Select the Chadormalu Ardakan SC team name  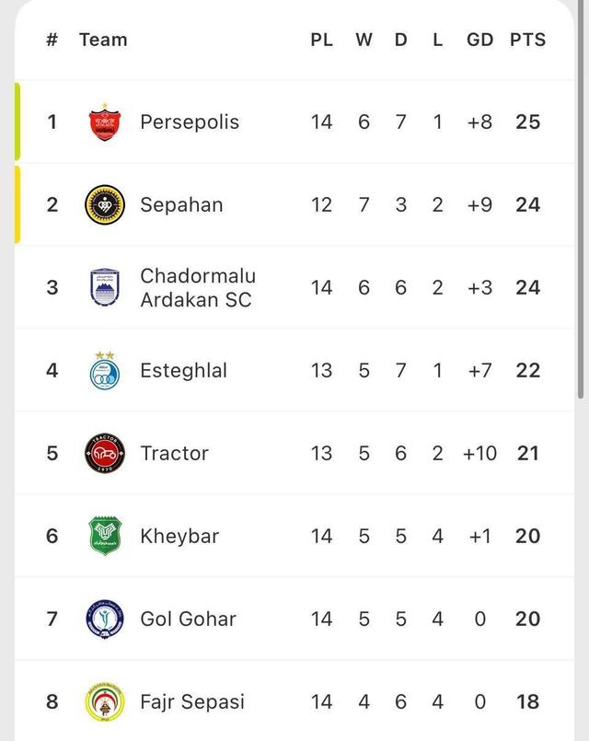[198, 287]
